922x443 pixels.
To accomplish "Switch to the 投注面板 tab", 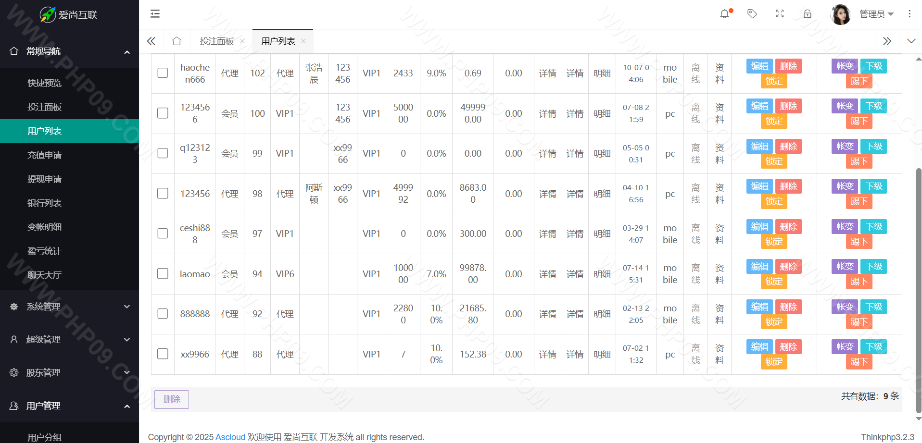I will 217,41.
